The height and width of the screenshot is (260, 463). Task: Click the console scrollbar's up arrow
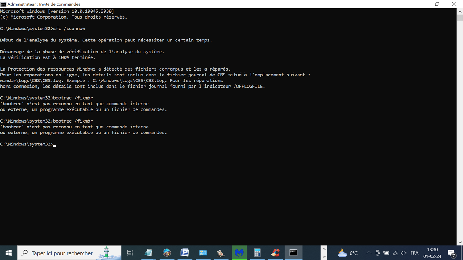(x=460, y=11)
